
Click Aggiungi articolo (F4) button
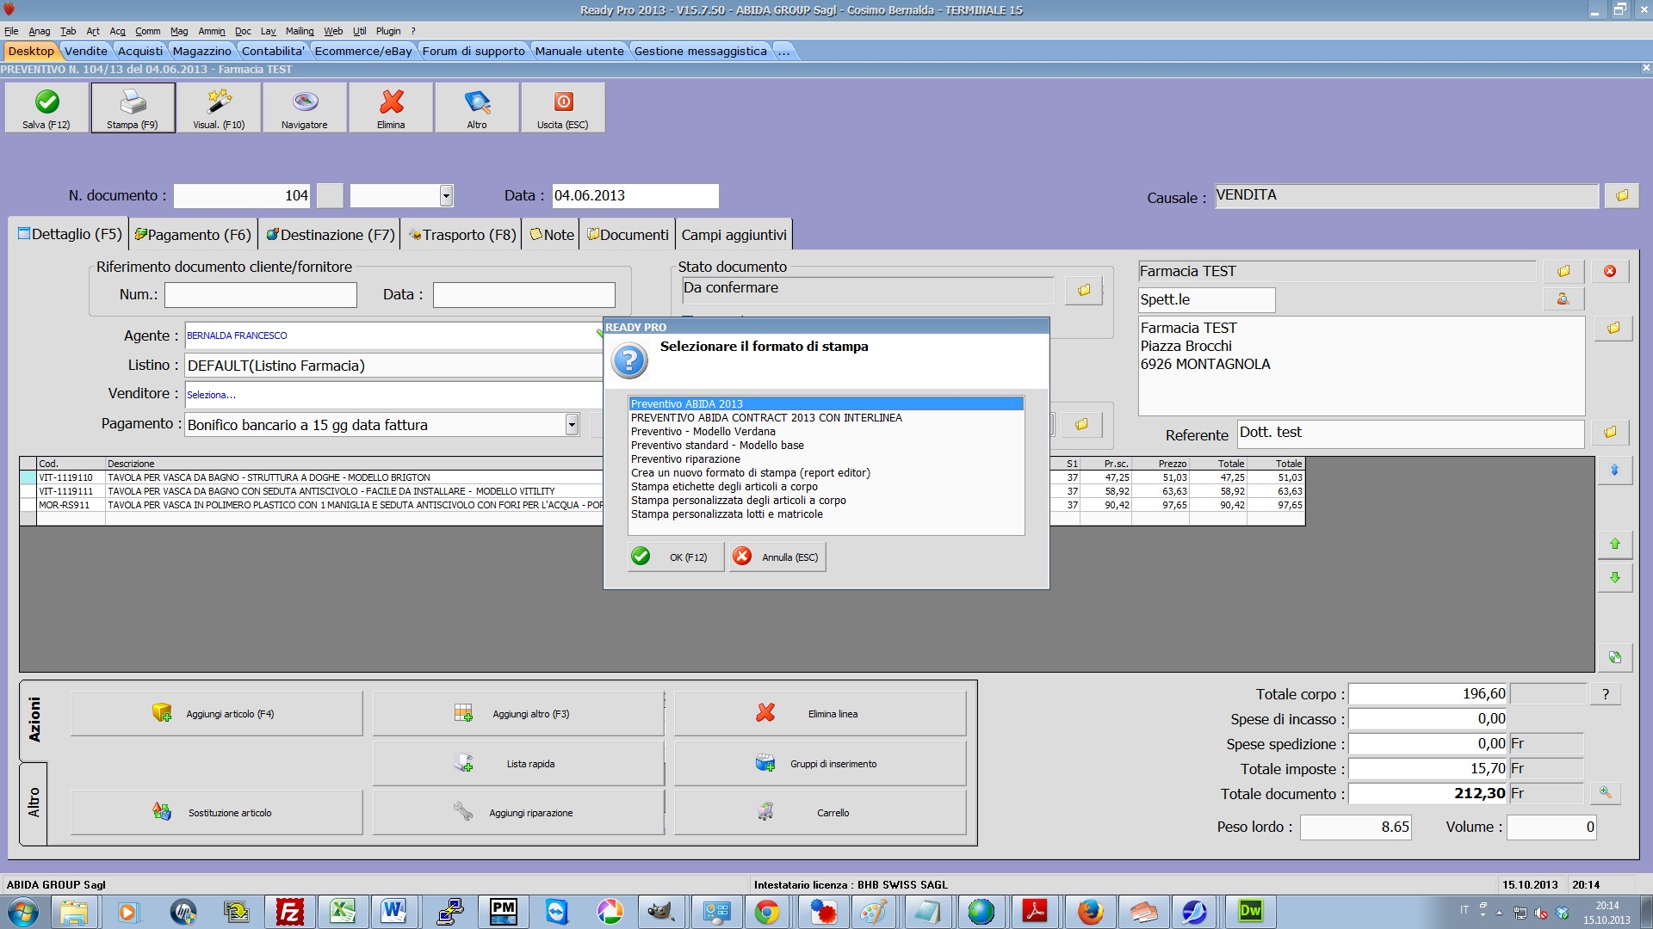[216, 714]
